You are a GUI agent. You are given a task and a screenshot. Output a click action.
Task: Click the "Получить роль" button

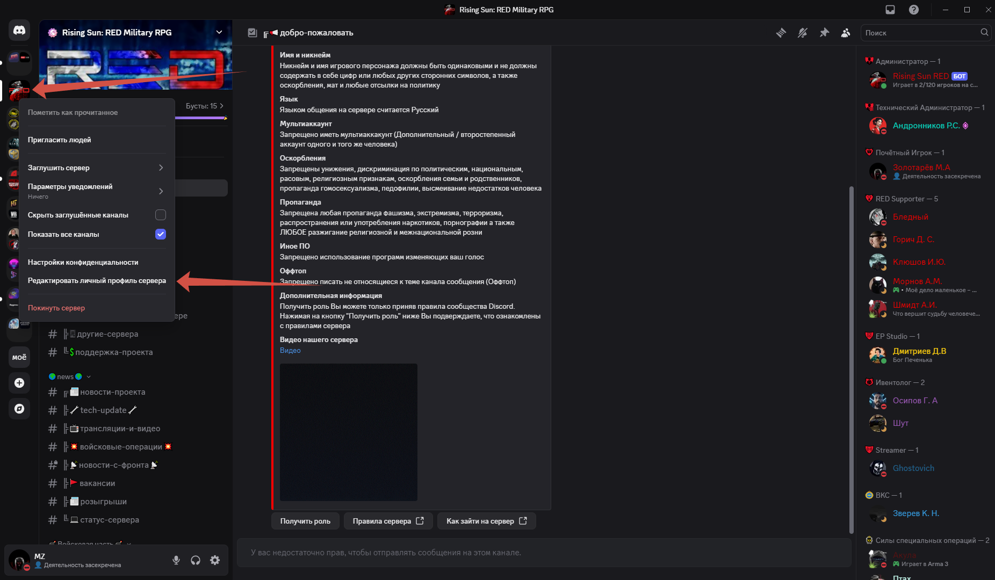point(305,521)
